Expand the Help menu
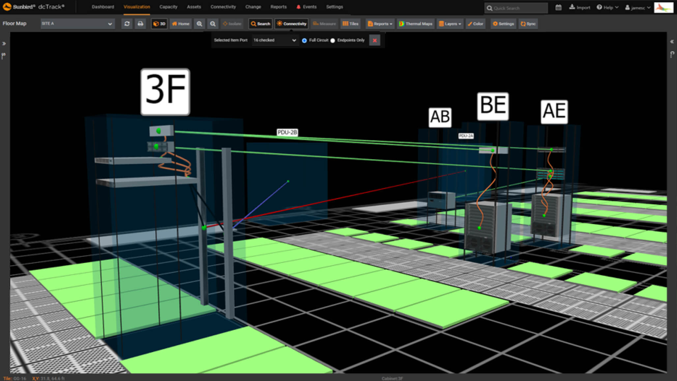The height and width of the screenshot is (381, 677). click(607, 7)
